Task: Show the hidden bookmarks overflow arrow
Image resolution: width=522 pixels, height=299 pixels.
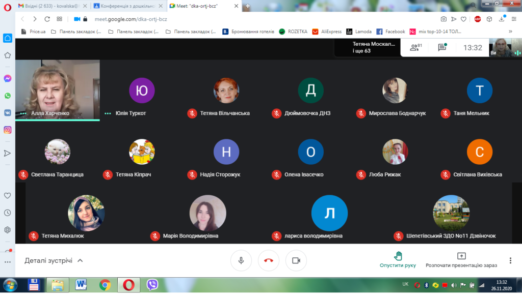Action: pyautogui.click(x=510, y=32)
